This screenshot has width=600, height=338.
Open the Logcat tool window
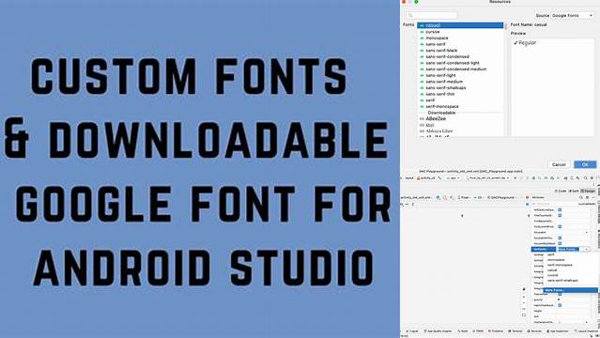(412, 331)
